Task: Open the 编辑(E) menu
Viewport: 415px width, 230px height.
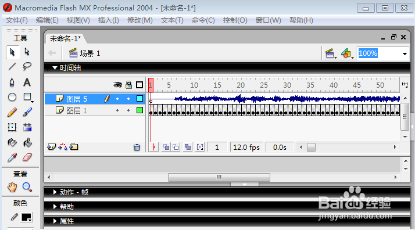Action: coord(47,20)
